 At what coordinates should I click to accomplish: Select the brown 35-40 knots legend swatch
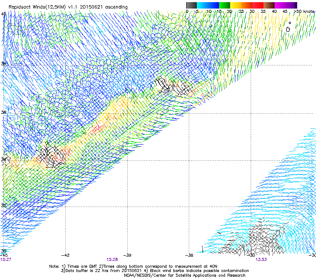(x=269, y=5)
